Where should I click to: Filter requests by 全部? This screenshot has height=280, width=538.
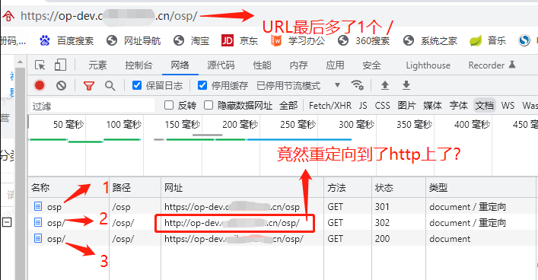tap(288, 105)
